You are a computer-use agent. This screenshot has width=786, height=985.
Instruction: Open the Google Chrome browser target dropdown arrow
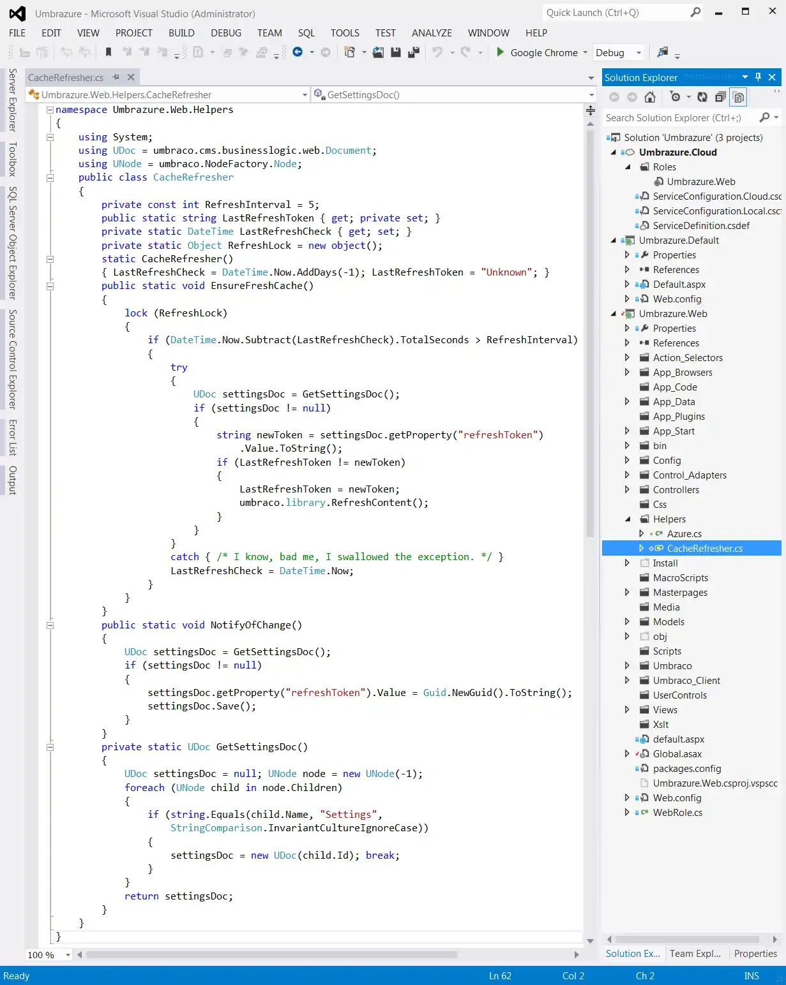[x=585, y=53]
